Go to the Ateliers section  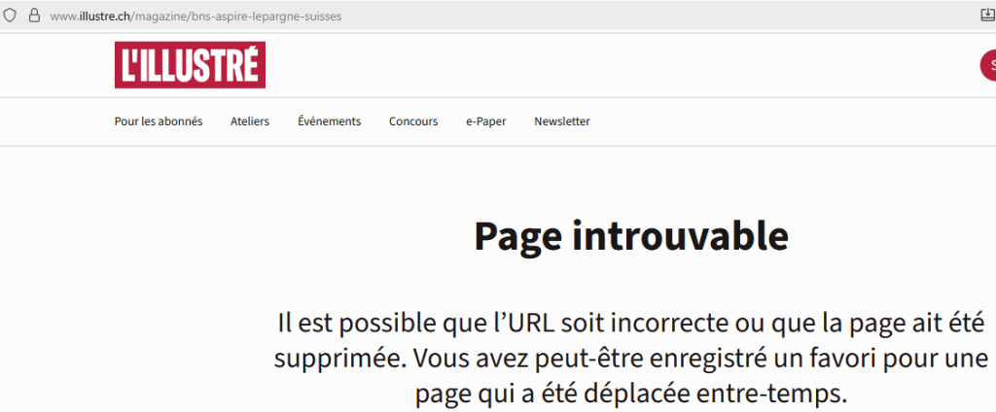click(x=250, y=121)
